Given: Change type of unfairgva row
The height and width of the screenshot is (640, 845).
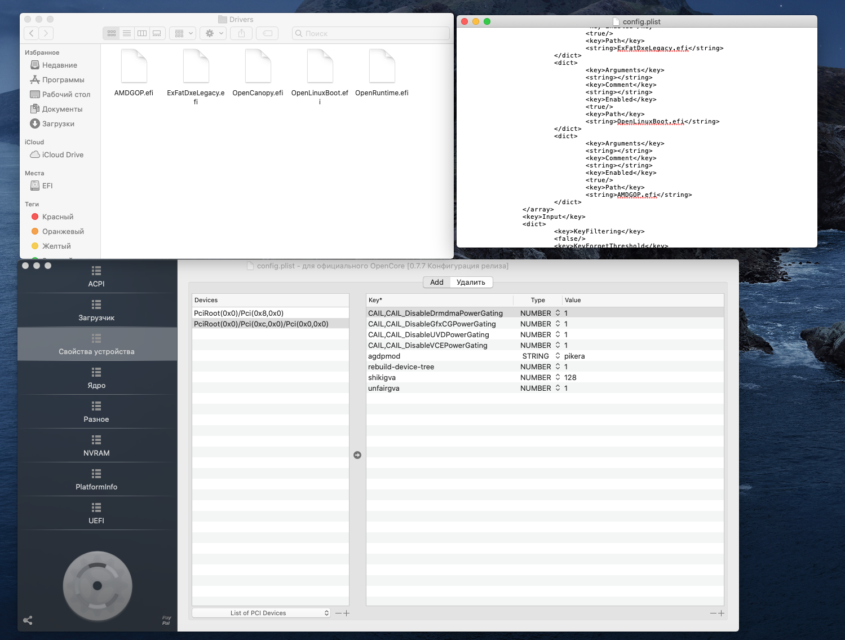Looking at the screenshot, I should pos(539,388).
